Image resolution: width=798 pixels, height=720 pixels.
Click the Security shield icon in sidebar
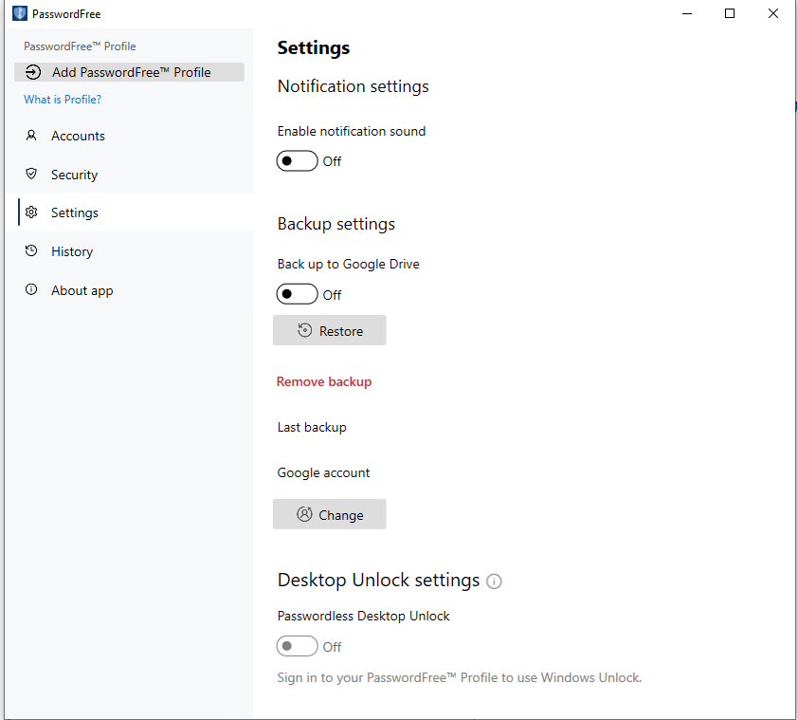tap(31, 175)
